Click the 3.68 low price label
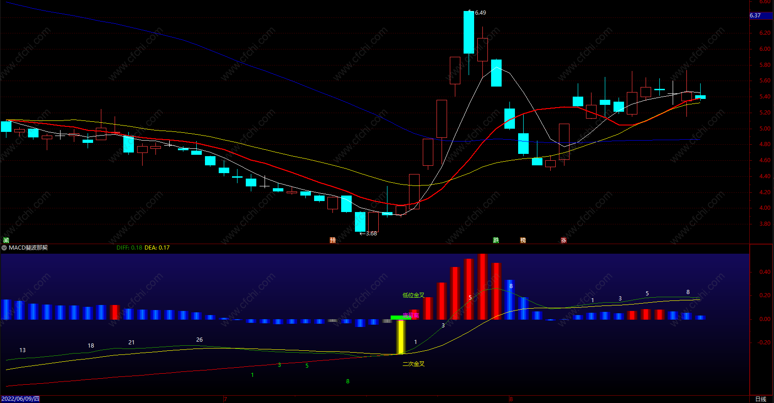 [x=371, y=234]
